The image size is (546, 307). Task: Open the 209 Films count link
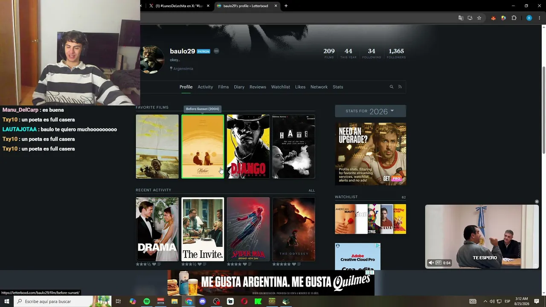tap(329, 53)
